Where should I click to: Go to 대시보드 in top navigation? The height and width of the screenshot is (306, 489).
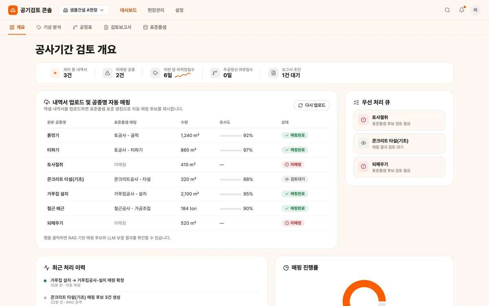[128, 10]
